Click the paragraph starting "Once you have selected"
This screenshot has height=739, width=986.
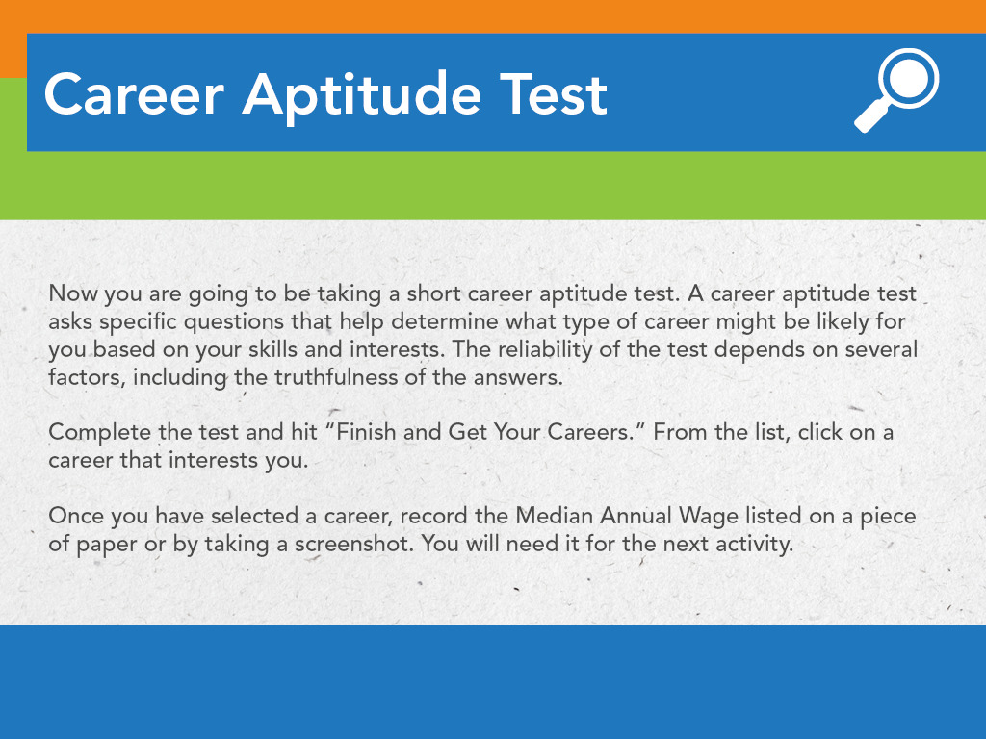click(x=482, y=530)
